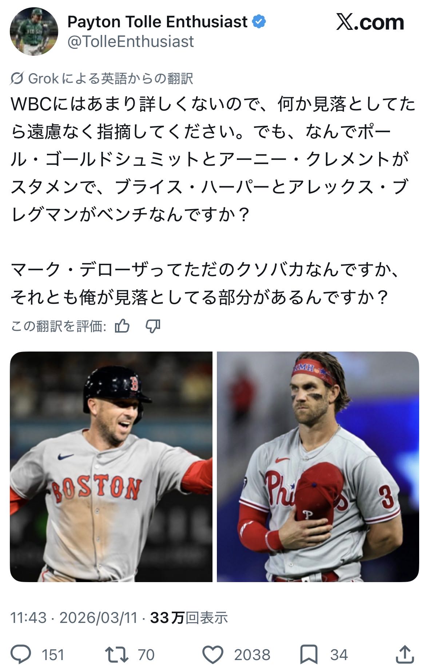Screen dimensions: 429x671
Task: Click the repost arrows icon
Action: coord(116,654)
